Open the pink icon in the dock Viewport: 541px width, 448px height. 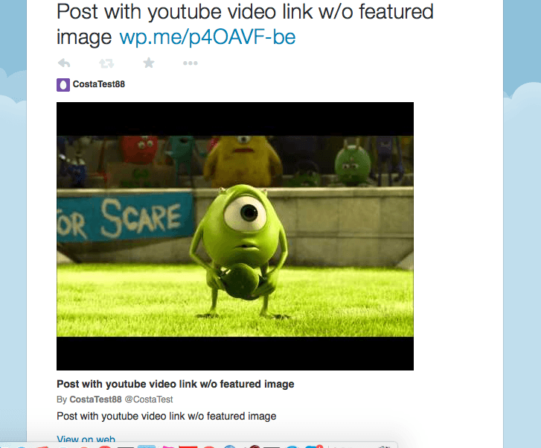[168, 447]
